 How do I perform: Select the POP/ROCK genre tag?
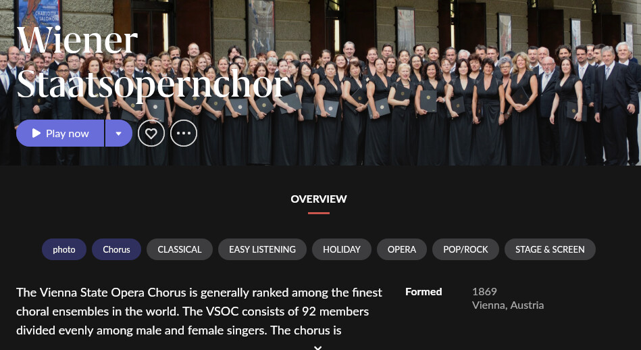tap(465, 249)
